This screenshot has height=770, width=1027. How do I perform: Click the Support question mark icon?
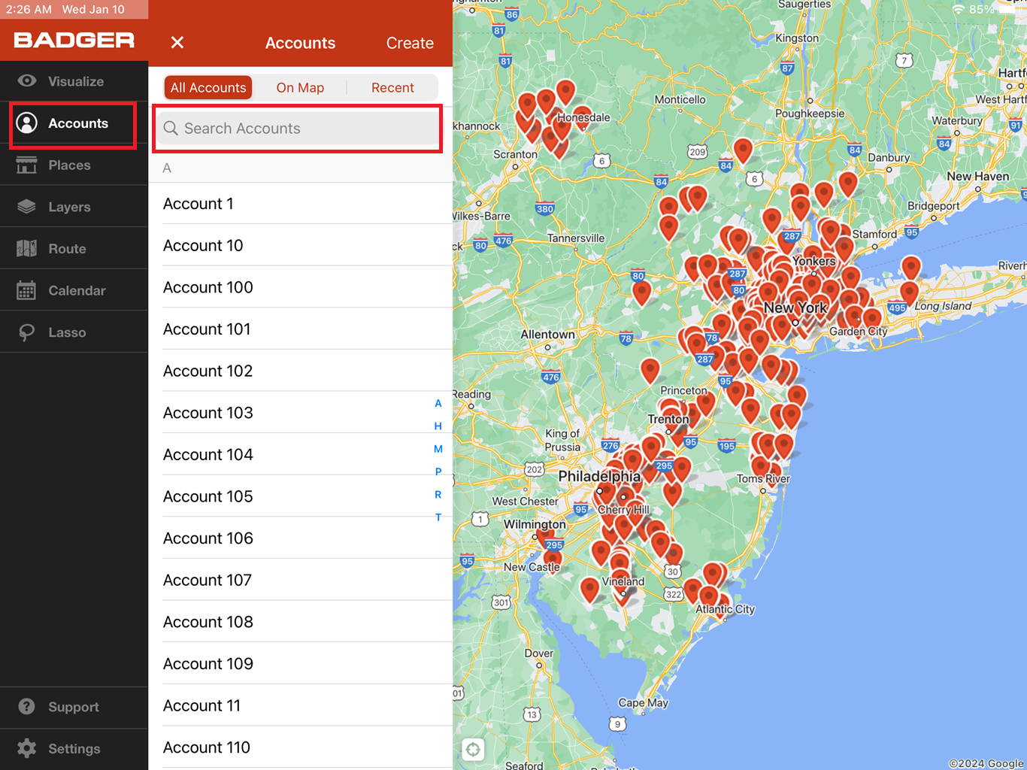[27, 707]
